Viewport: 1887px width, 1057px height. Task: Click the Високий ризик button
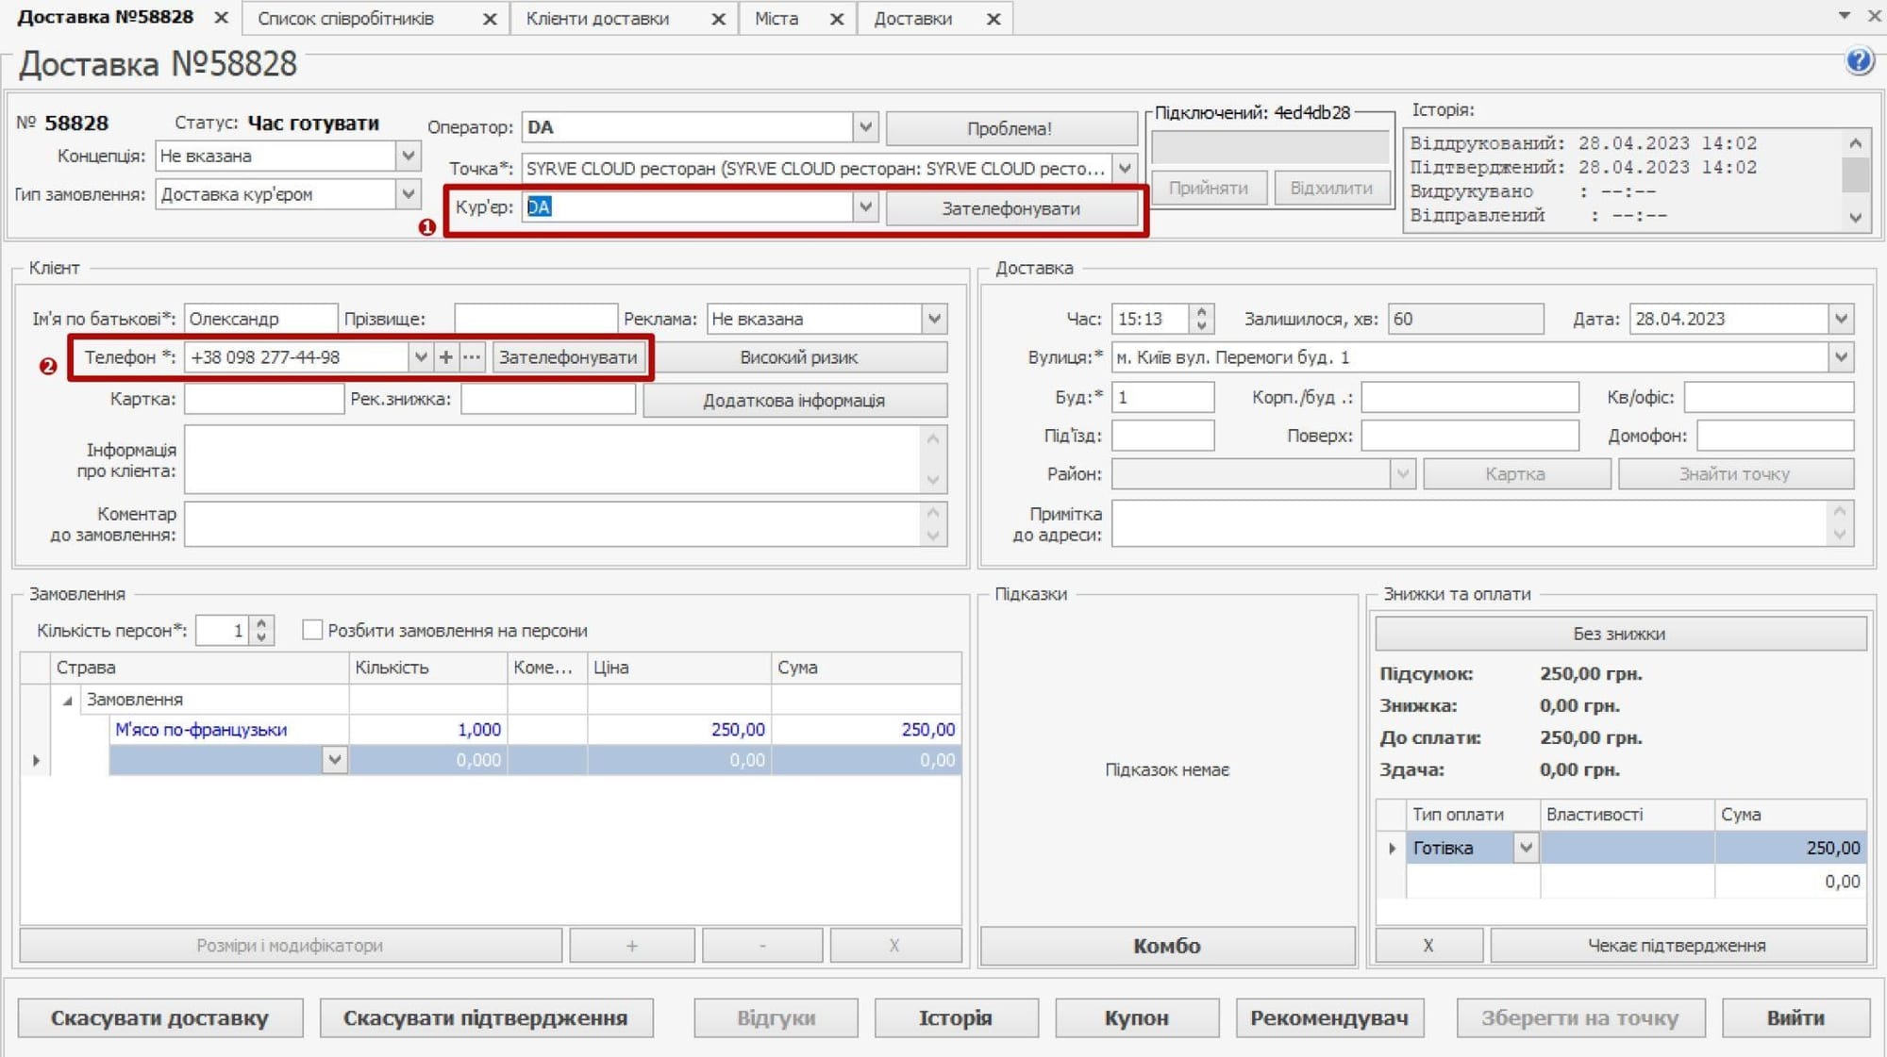[x=798, y=357]
